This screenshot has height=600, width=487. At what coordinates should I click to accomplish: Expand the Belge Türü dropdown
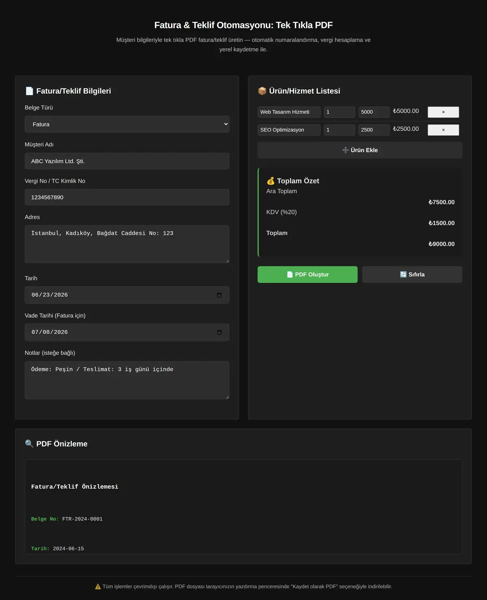127,124
